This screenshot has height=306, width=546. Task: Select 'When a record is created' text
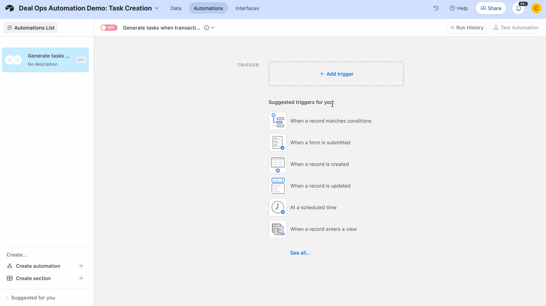click(x=319, y=164)
